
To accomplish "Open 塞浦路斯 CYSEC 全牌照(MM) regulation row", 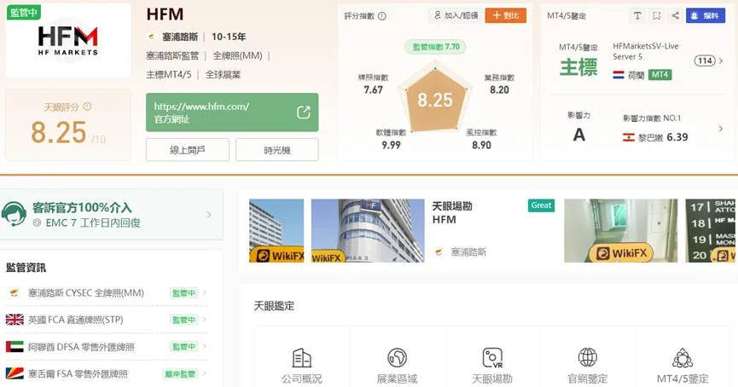I will point(107,293).
